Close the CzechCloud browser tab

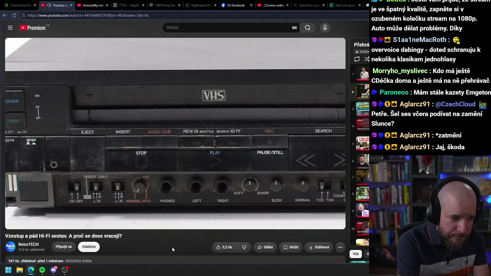35,5
